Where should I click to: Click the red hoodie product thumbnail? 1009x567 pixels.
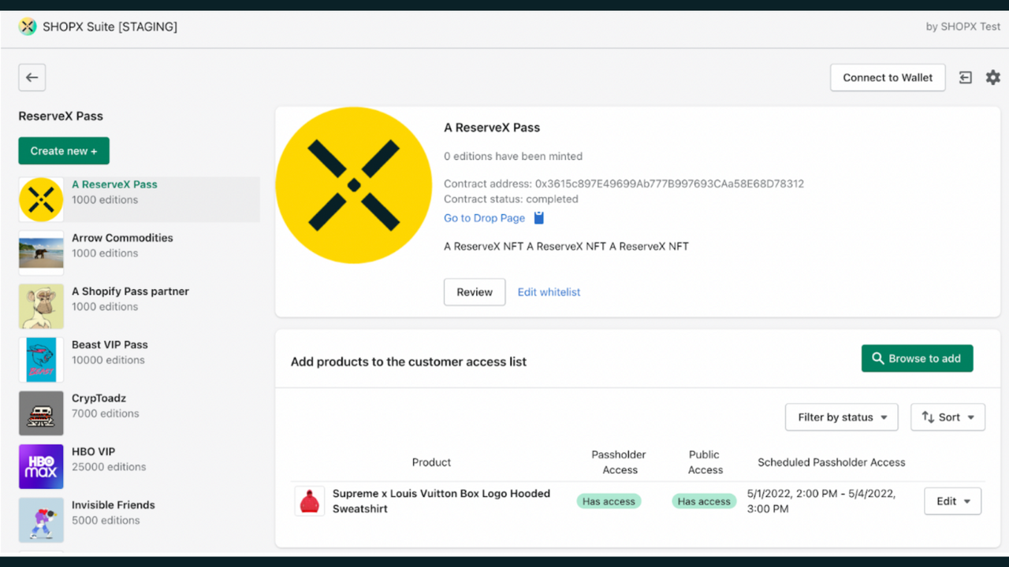tap(310, 501)
